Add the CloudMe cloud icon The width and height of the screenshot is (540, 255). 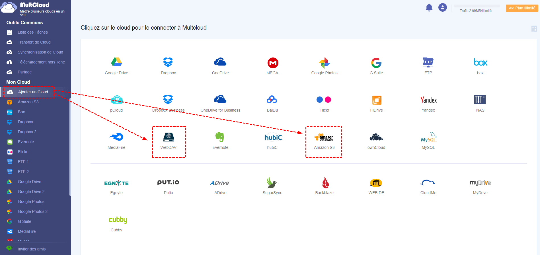pyautogui.click(x=428, y=183)
